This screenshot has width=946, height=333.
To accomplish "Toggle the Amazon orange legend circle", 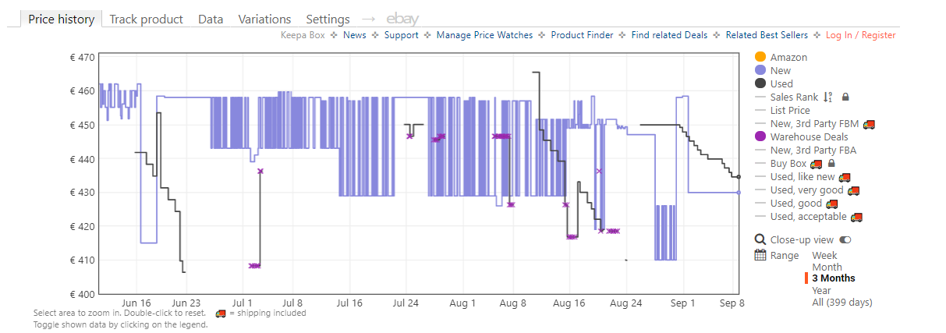I will [760, 57].
